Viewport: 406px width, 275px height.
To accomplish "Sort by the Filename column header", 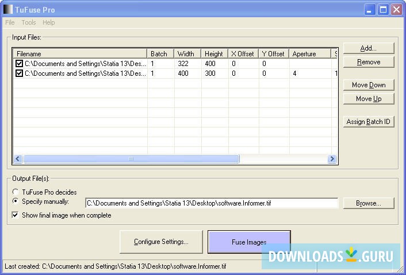I will [80, 54].
